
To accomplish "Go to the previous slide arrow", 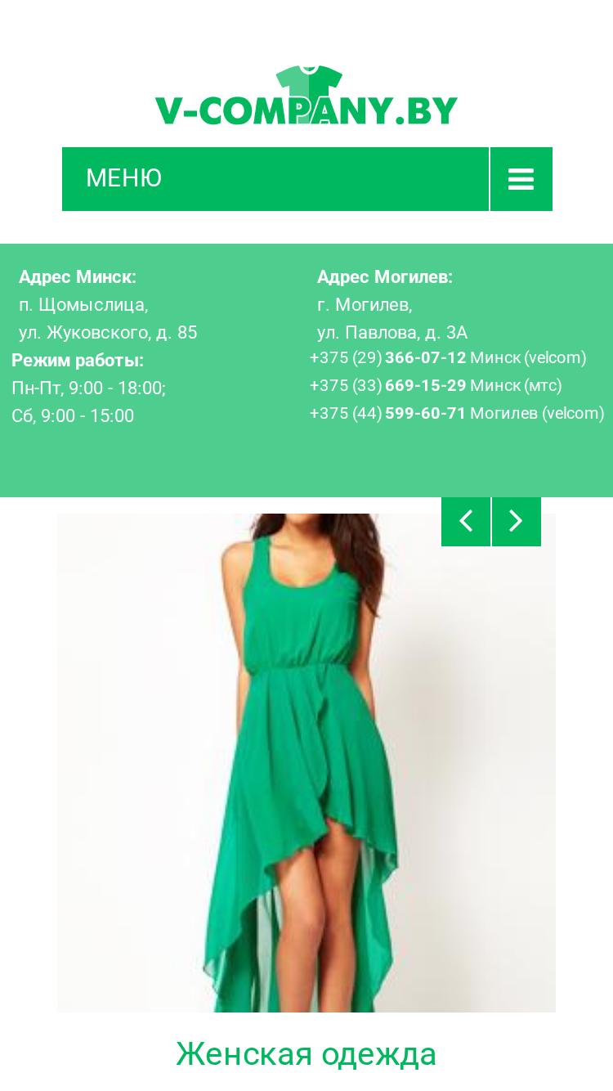I will click(x=466, y=521).
